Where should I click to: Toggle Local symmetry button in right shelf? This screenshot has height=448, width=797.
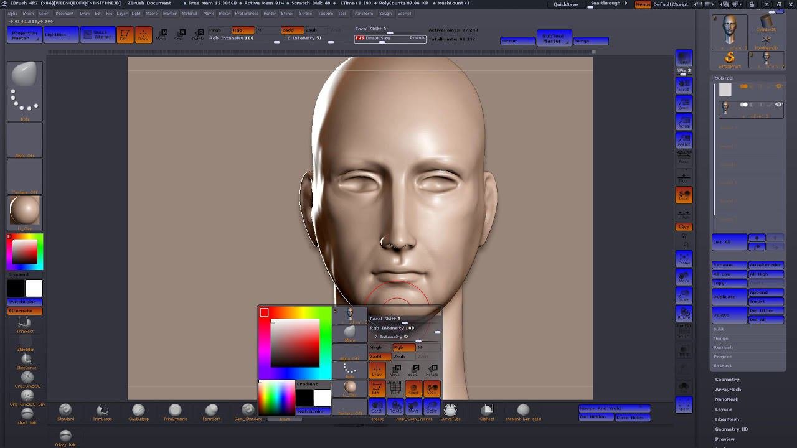(684, 195)
